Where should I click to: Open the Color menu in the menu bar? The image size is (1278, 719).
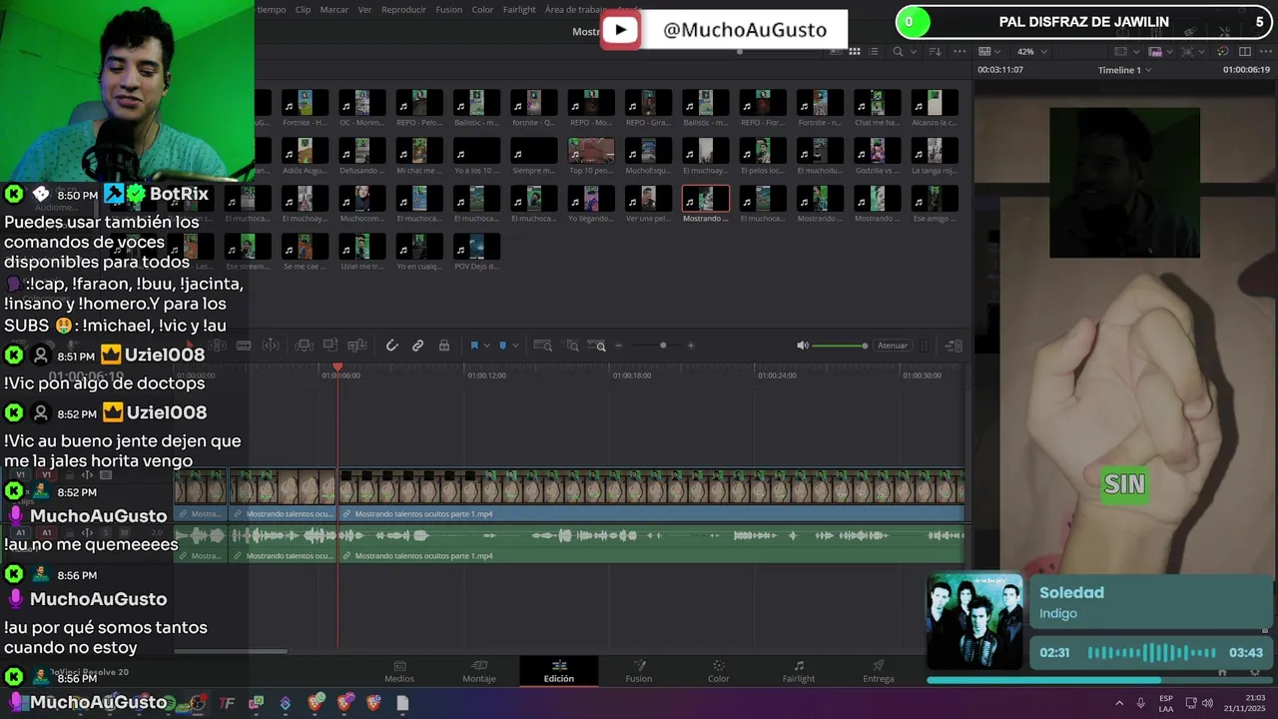tap(482, 10)
